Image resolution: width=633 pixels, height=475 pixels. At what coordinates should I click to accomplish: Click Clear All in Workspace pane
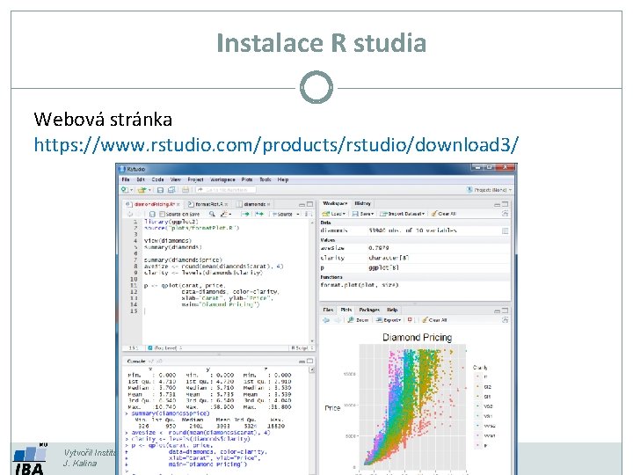[x=444, y=214]
